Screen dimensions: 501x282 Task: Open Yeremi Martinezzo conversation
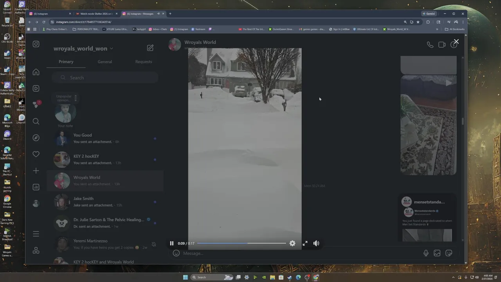(x=105, y=244)
